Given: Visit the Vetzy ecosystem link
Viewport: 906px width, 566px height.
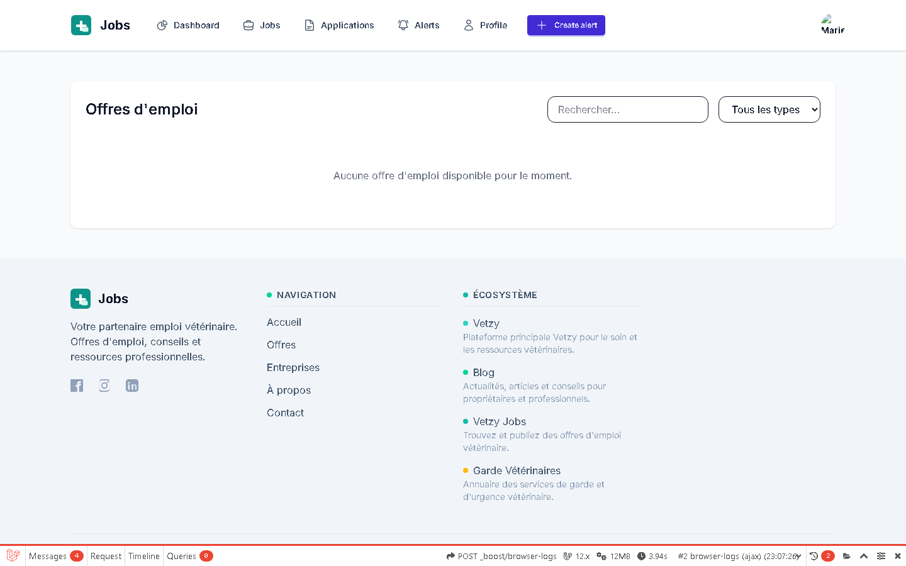Looking at the screenshot, I should pyautogui.click(x=486, y=323).
